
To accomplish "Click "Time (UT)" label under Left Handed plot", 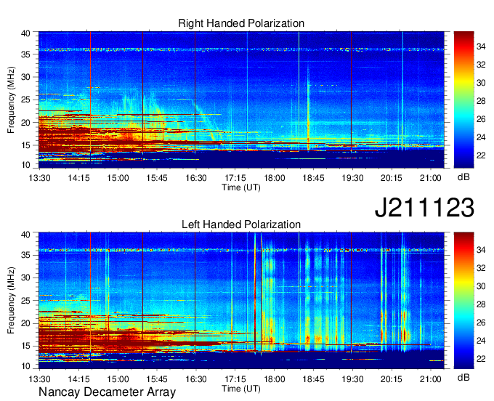I will pos(241,389).
